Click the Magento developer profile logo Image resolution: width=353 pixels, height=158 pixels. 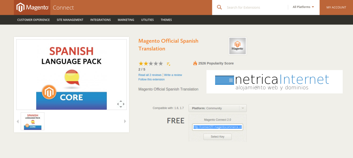point(238,46)
